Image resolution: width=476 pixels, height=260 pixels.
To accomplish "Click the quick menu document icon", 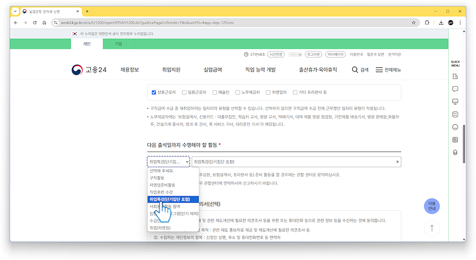I will point(455,76).
